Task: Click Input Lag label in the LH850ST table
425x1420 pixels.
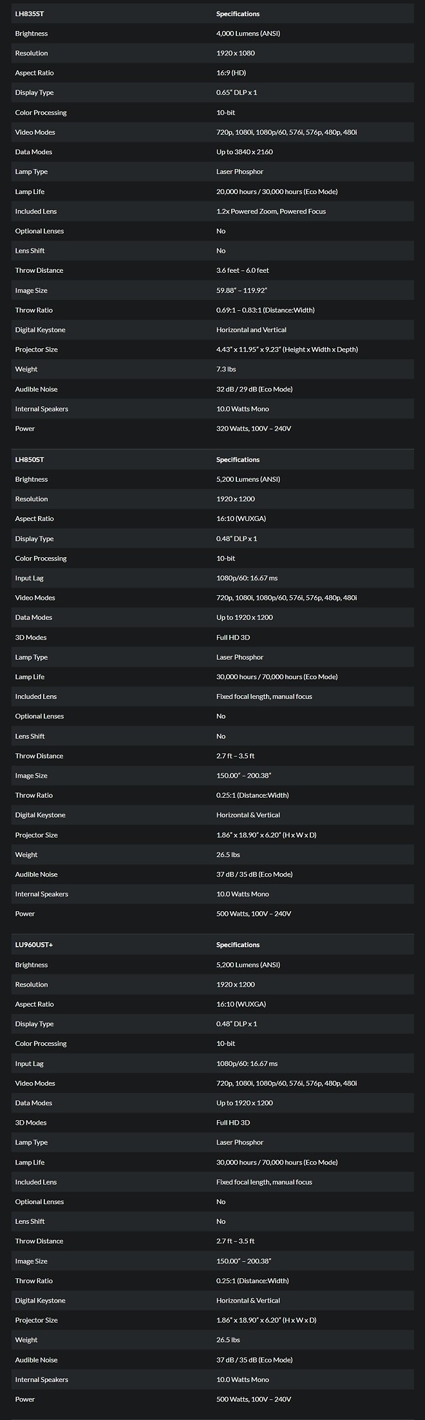Action: pyautogui.click(x=30, y=578)
